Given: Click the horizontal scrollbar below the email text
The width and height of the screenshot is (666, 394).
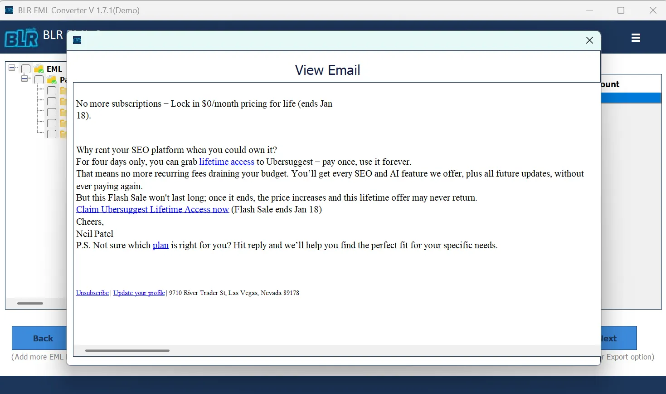Looking at the screenshot, I should (x=127, y=350).
